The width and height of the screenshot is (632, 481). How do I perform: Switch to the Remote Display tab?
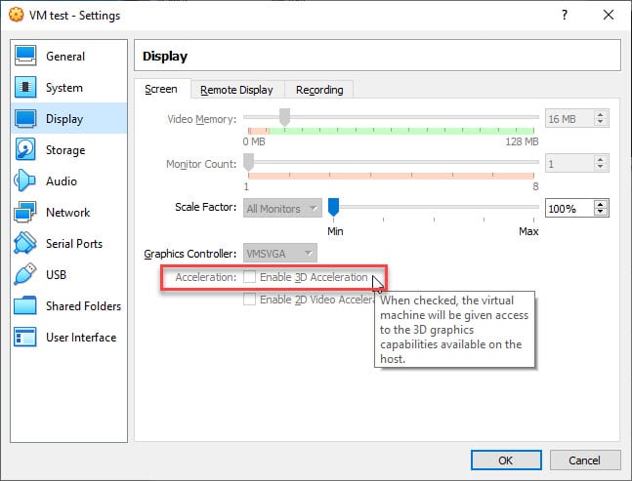point(236,90)
